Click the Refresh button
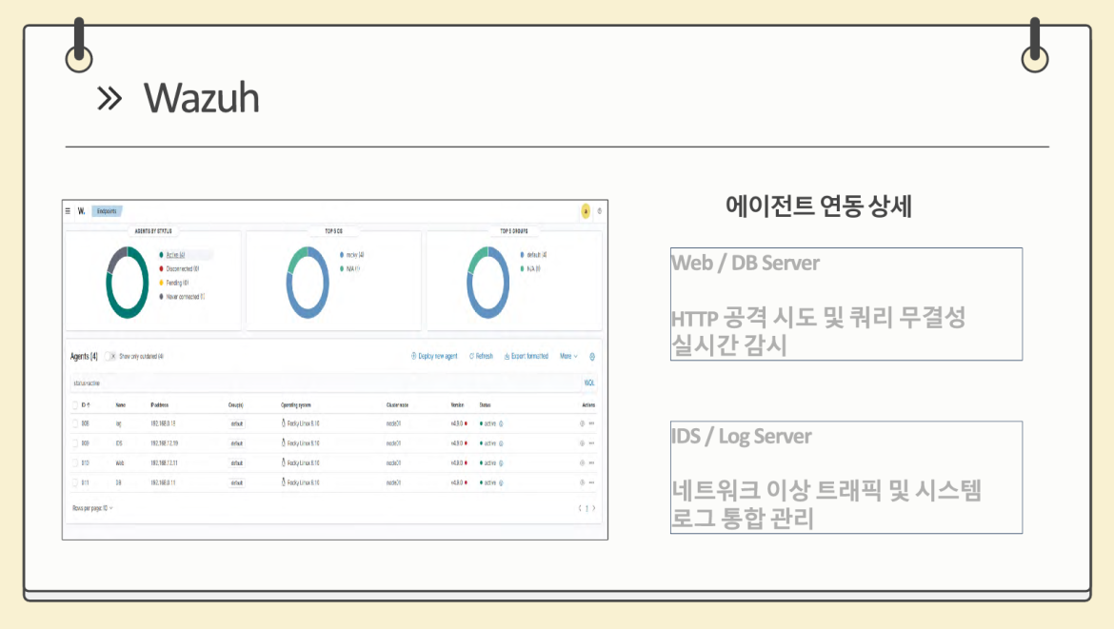 point(481,357)
